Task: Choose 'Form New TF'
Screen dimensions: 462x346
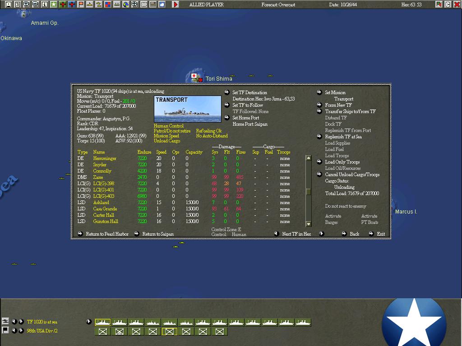Action: click(x=338, y=105)
